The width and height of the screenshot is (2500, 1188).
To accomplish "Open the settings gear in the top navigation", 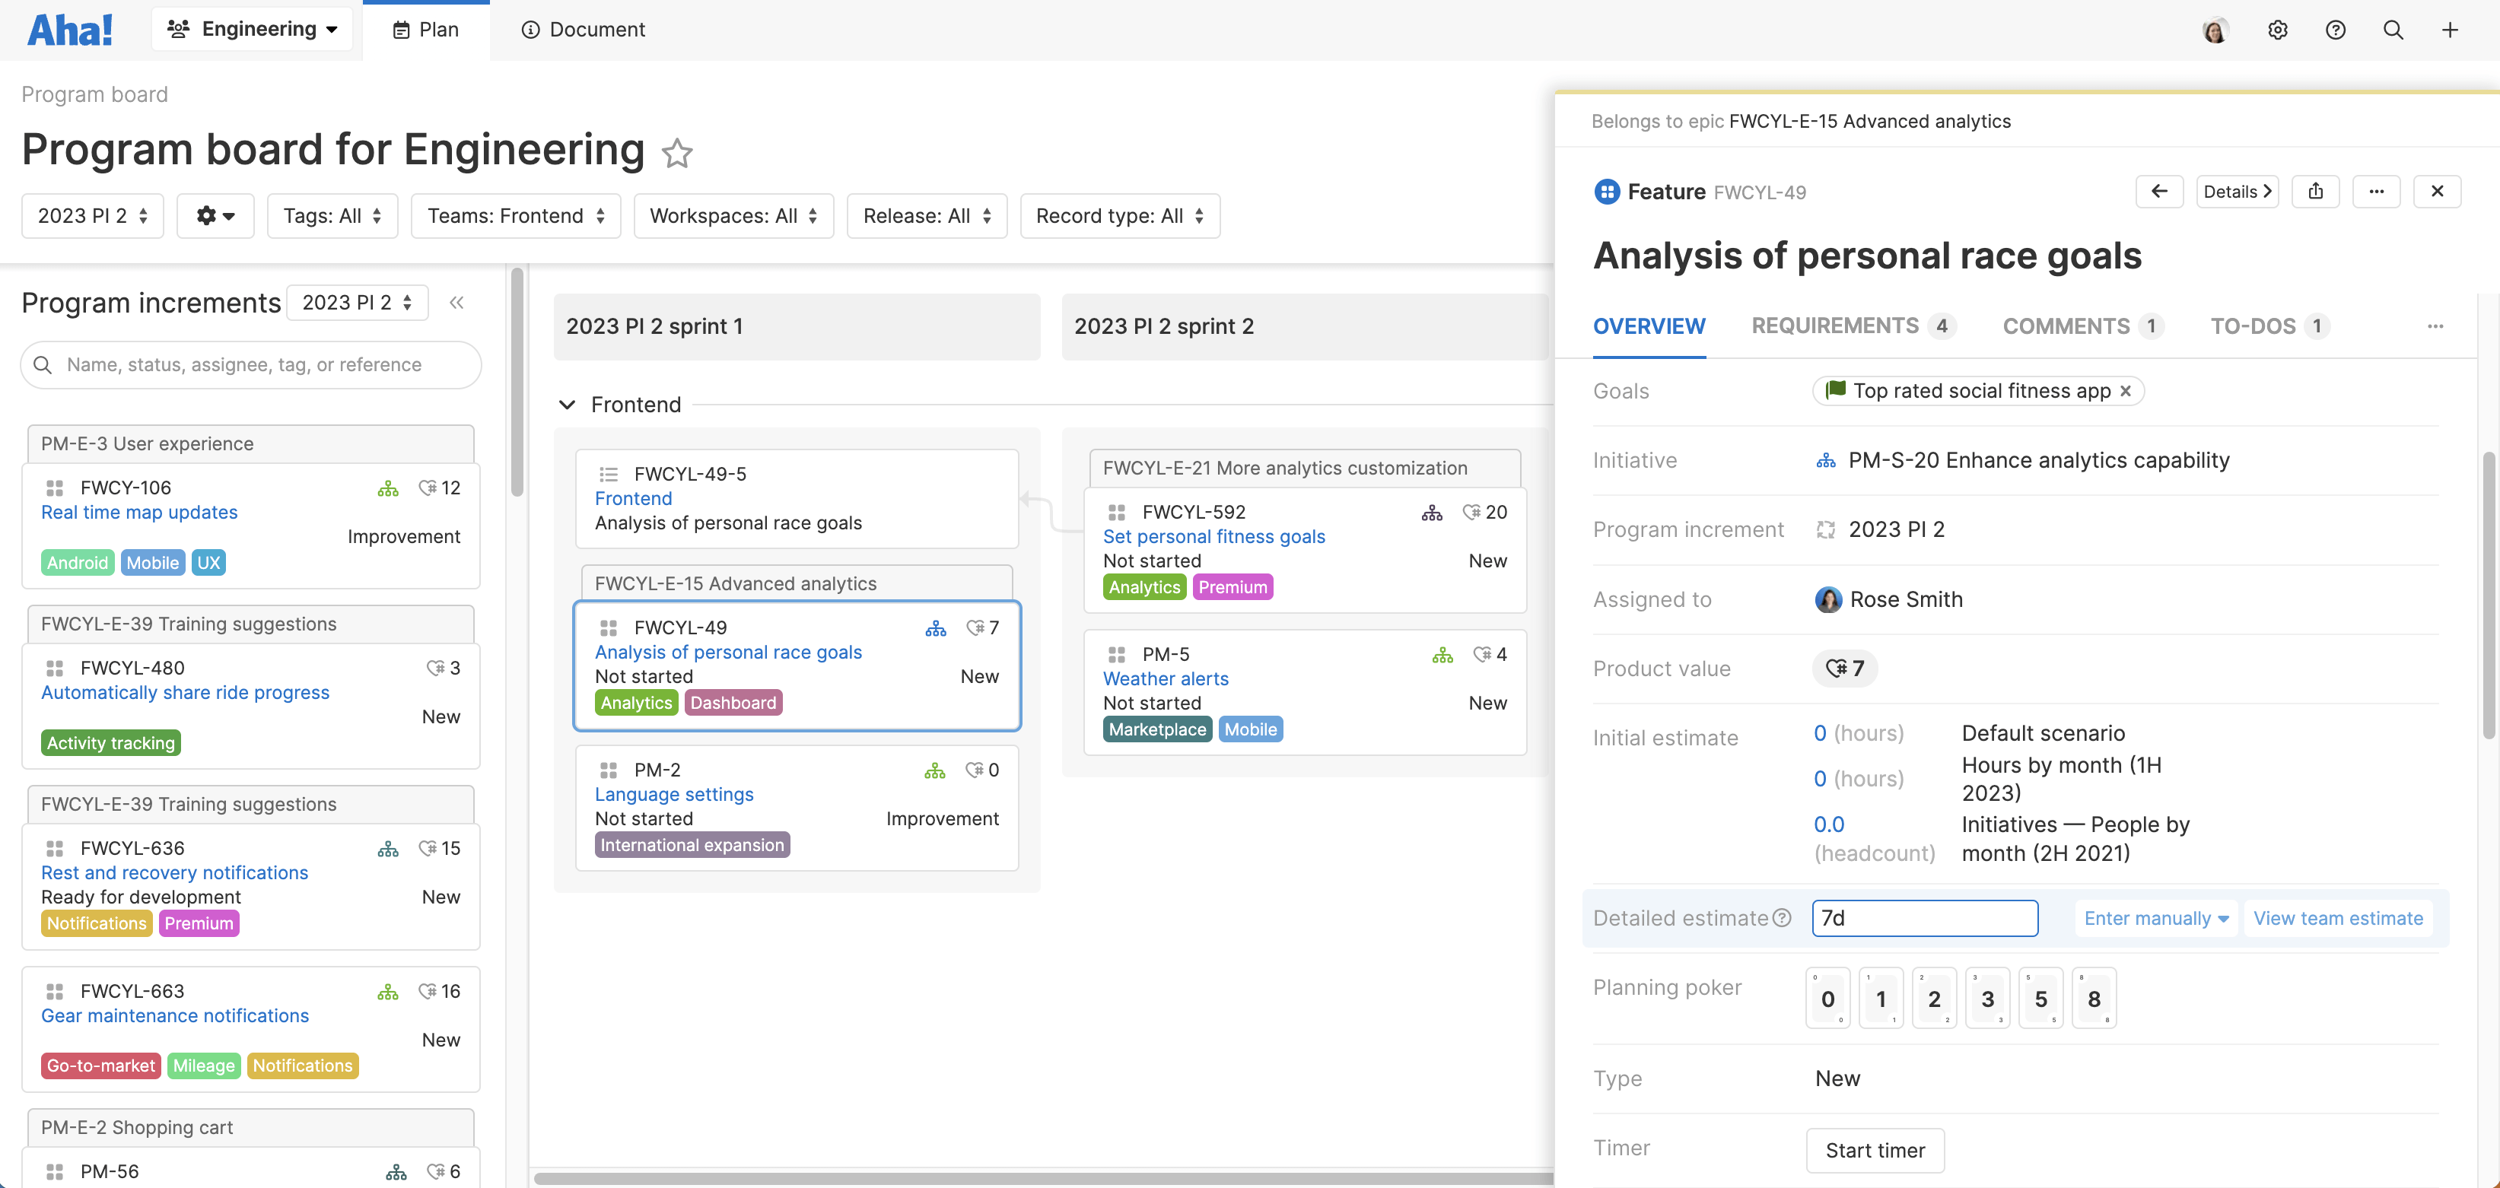I will (2277, 30).
